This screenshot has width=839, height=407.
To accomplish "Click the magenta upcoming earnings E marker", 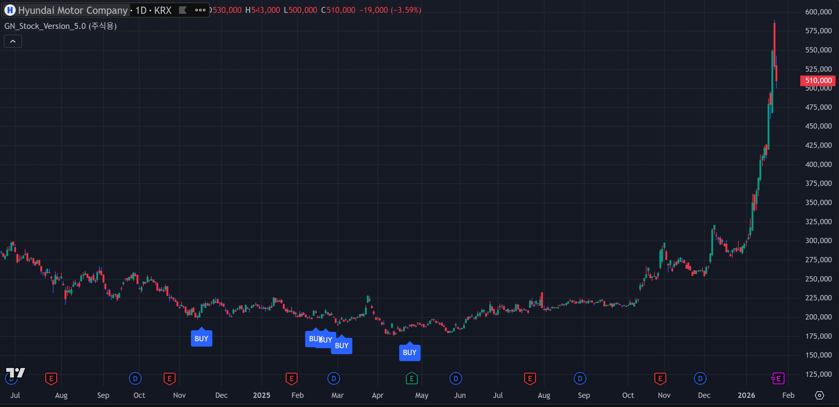I will click(778, 378).
